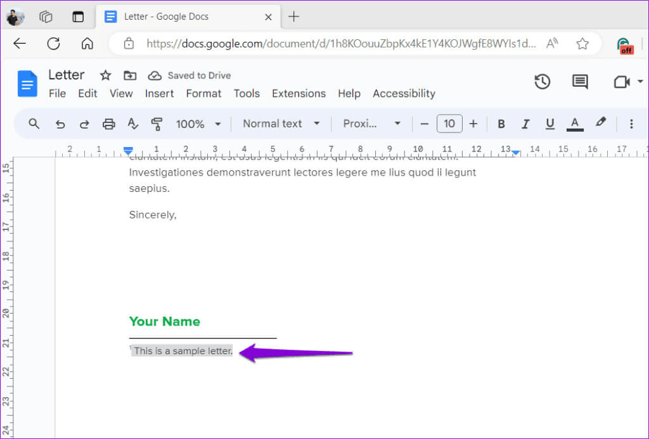
Task: Open the Proxima font dropdown
Action: click(x=371, y=124)
